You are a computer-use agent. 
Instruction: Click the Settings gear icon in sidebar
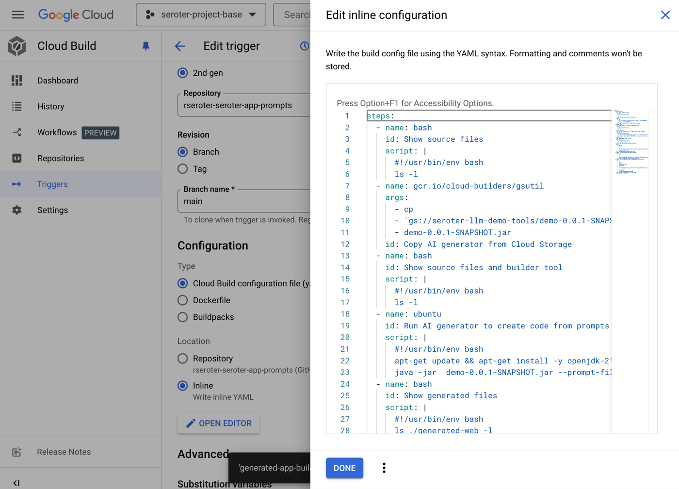click(17, 210)
